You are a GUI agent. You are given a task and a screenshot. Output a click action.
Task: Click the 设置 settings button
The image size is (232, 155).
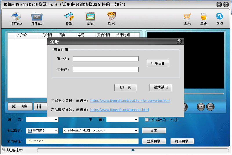[154, 131]
